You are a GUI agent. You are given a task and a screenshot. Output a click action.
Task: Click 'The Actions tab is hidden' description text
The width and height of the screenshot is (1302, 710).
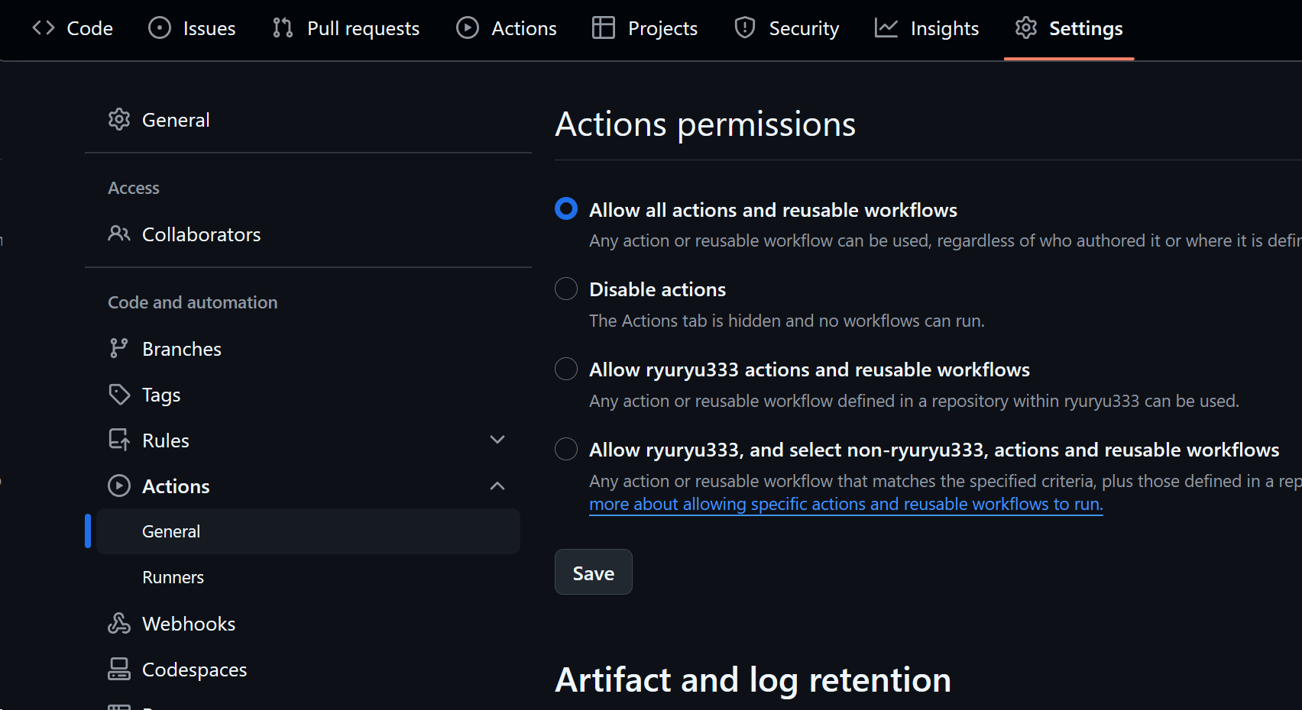[x=787, y=321]
